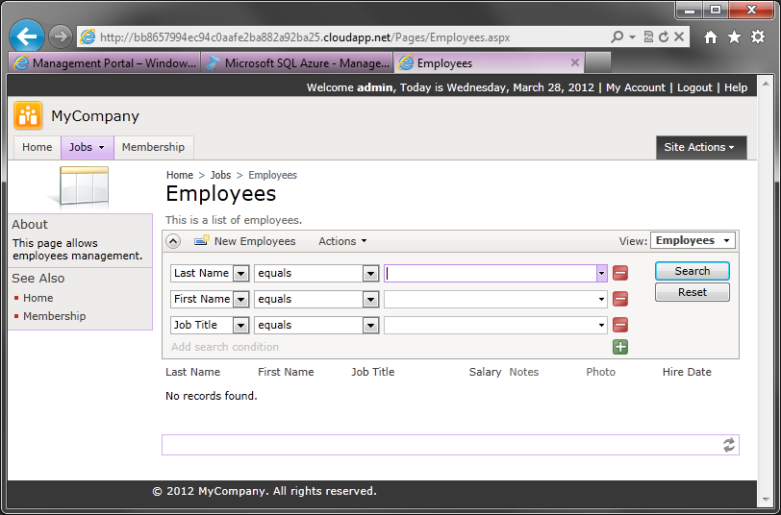This screenshot has width=781, height=515.
Task: Switch to the Membership tab
Action: [x=154, y=147]
